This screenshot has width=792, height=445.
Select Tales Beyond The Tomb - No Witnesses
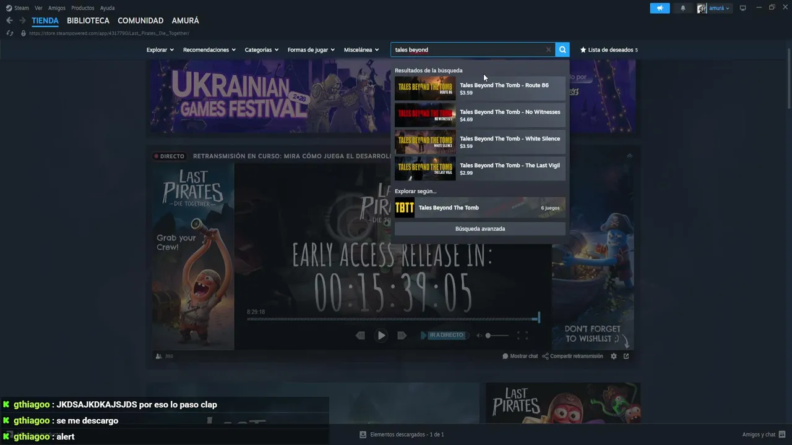coord(480,115)
